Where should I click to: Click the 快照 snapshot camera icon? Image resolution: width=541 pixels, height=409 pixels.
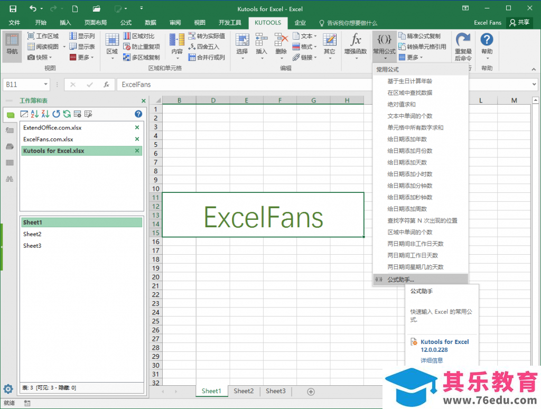tap(31, 57)
